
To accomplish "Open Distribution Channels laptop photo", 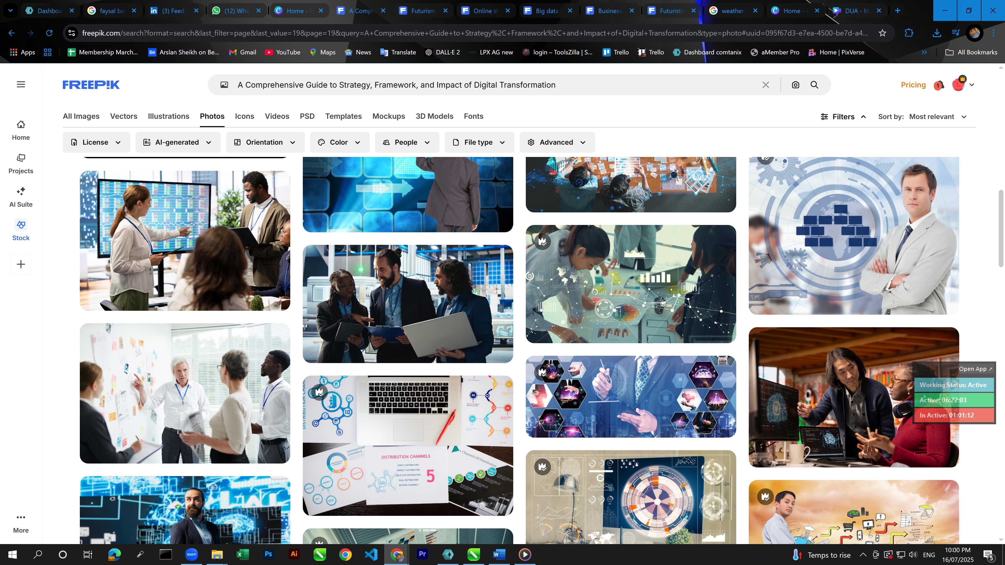I will 408,445.
